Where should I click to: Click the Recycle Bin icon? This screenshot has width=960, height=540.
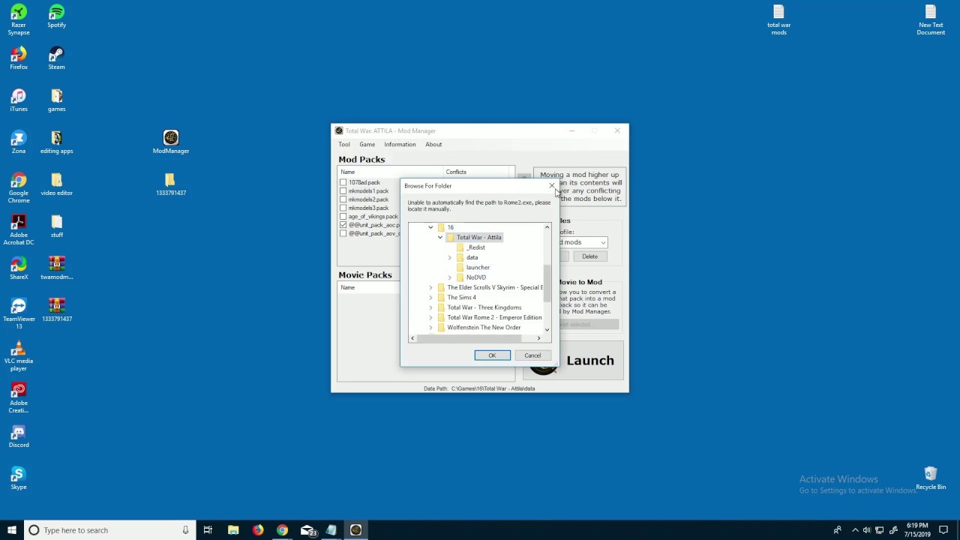(x=931, y=478)
